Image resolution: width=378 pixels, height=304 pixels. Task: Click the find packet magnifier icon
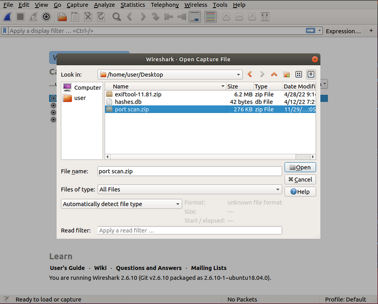coord(117,17)
